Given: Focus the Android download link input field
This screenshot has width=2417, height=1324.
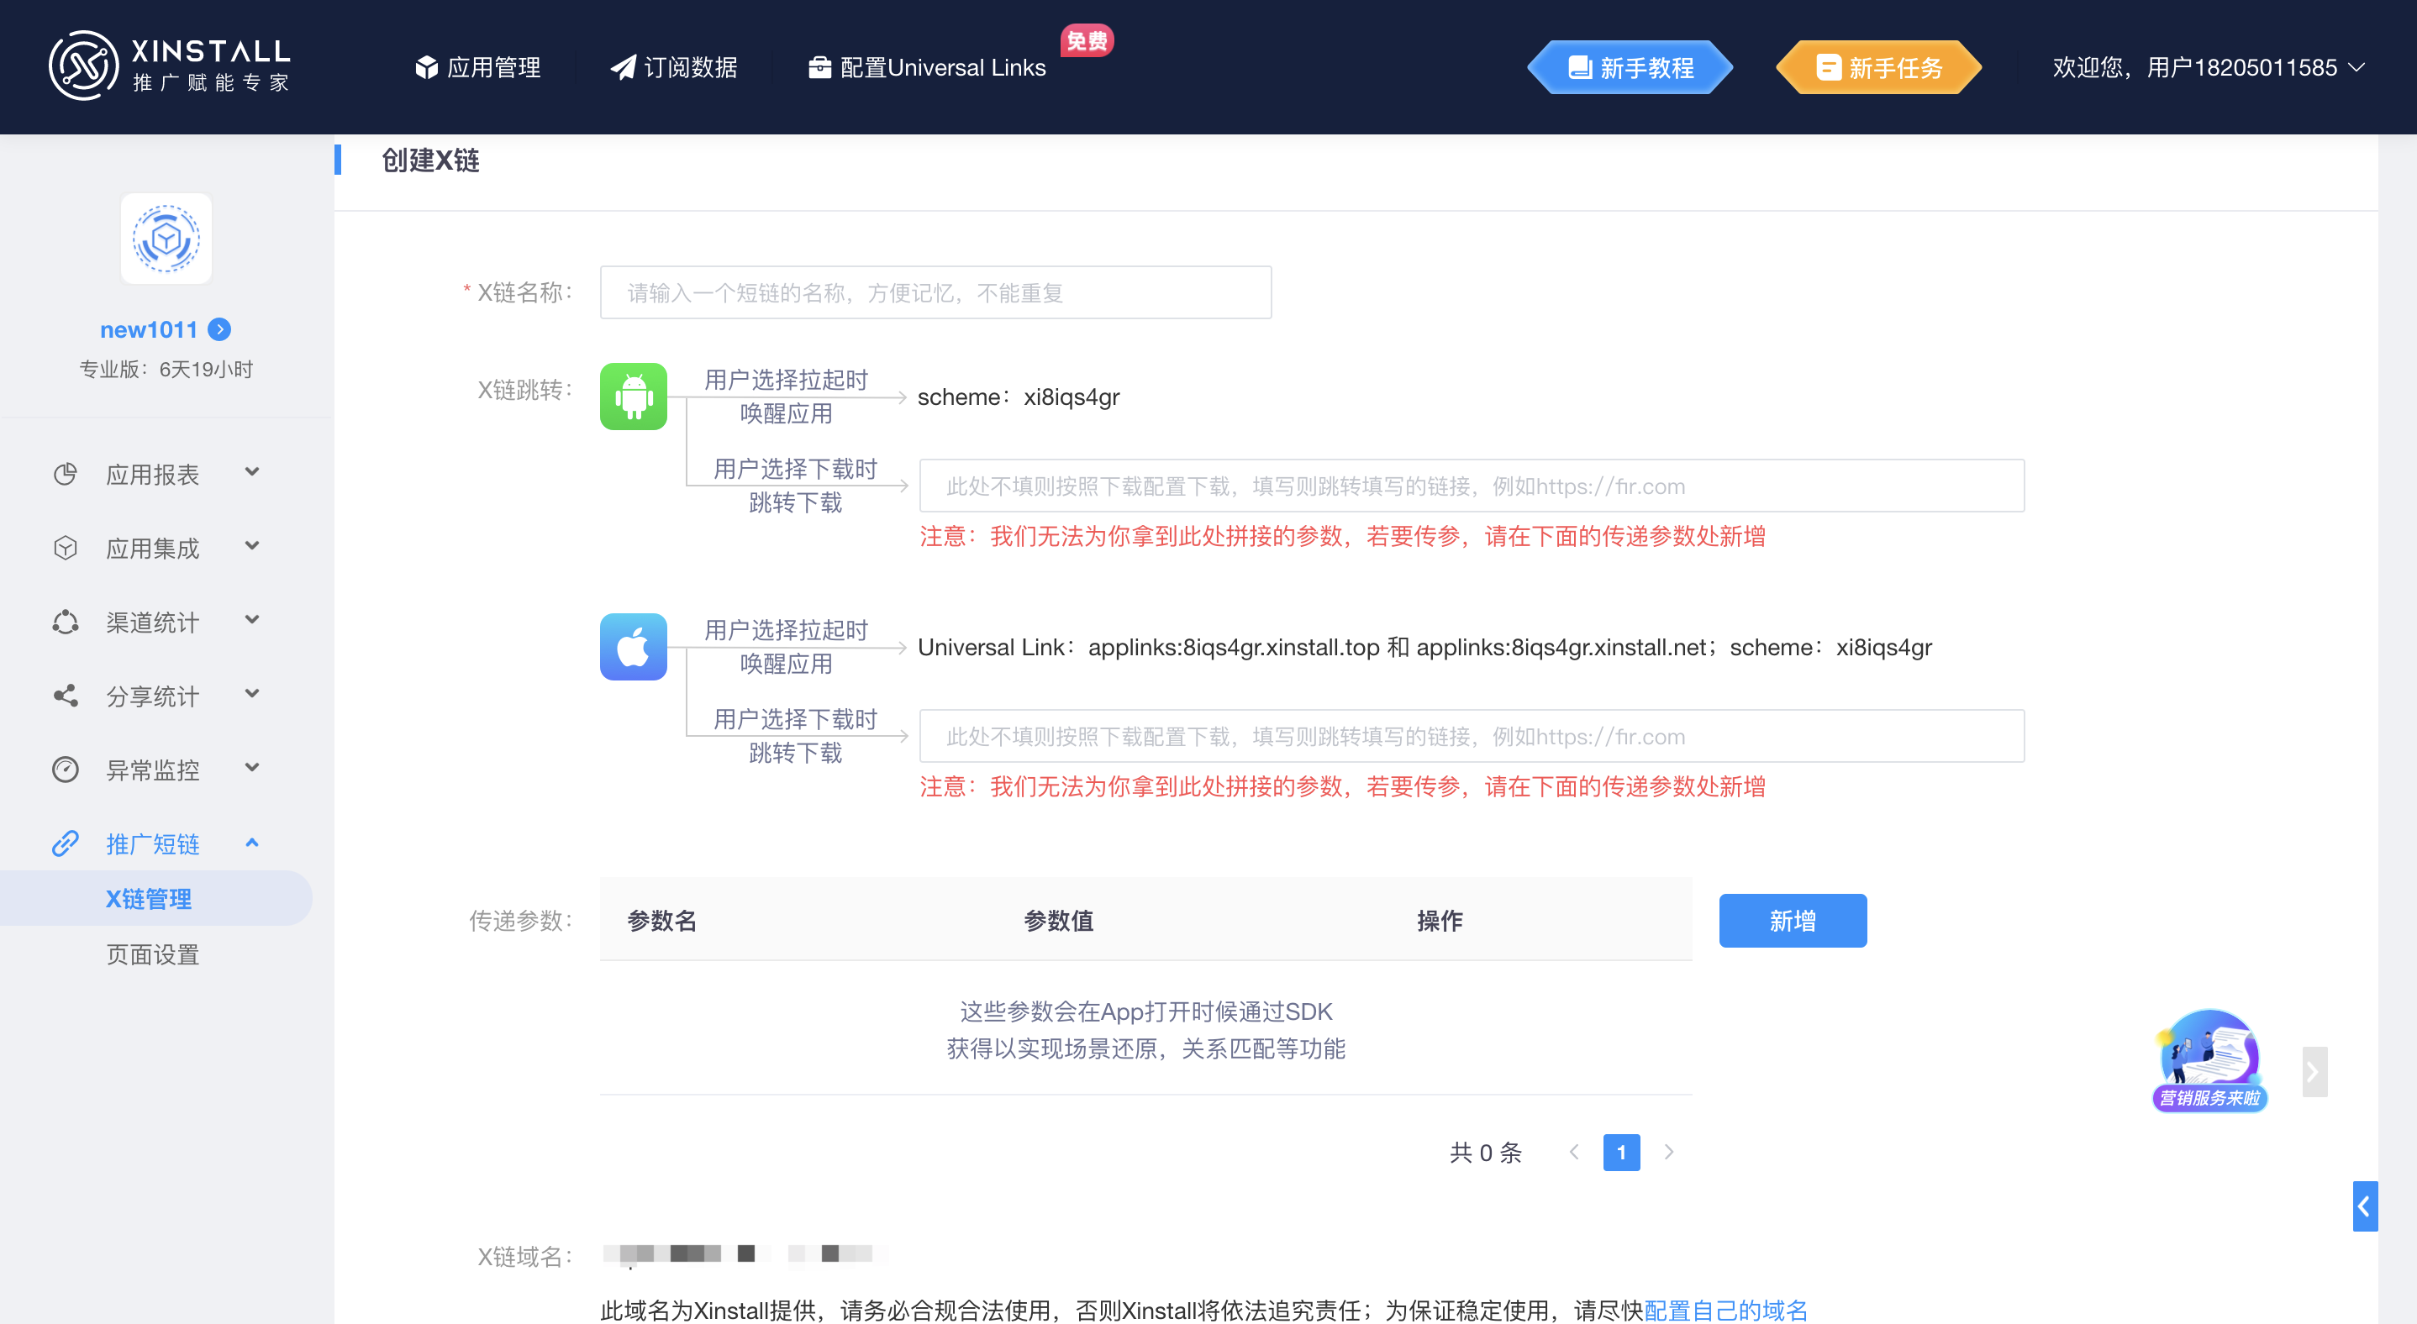Looking at the screenshot, I should pyautogui.click(x=1472, y=486).
